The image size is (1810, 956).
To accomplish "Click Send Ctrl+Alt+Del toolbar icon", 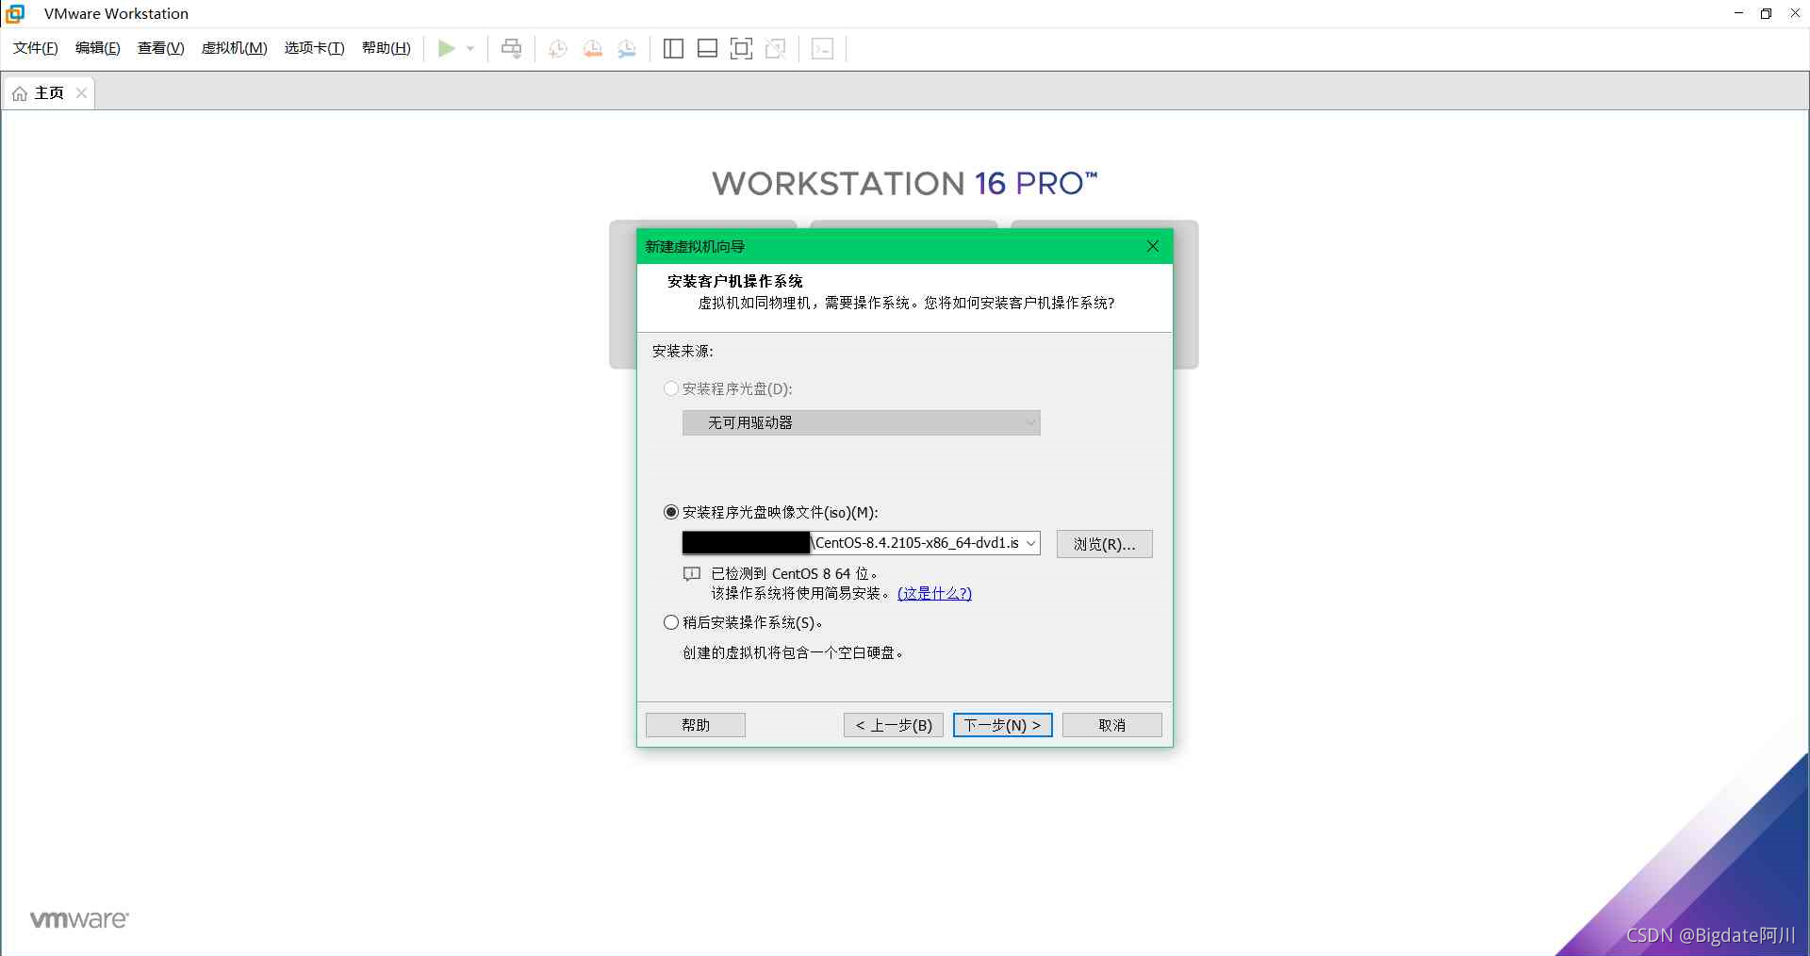I will tap(511, 48).
